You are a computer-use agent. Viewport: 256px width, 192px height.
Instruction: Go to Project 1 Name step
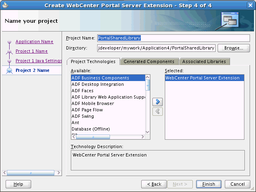[x=32, y=51]
